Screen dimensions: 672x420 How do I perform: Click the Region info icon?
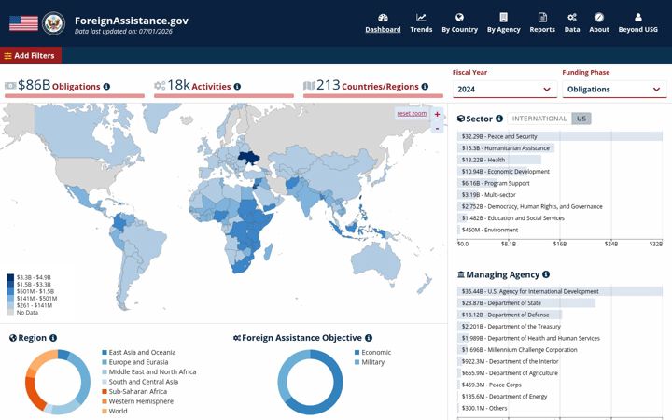[52, 338]
